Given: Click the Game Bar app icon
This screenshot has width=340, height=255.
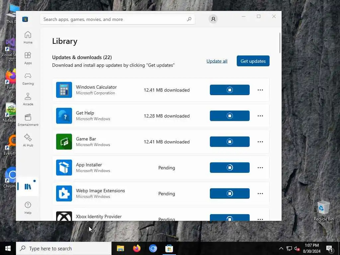Looking at the screenshot, I should pos(64,141).
